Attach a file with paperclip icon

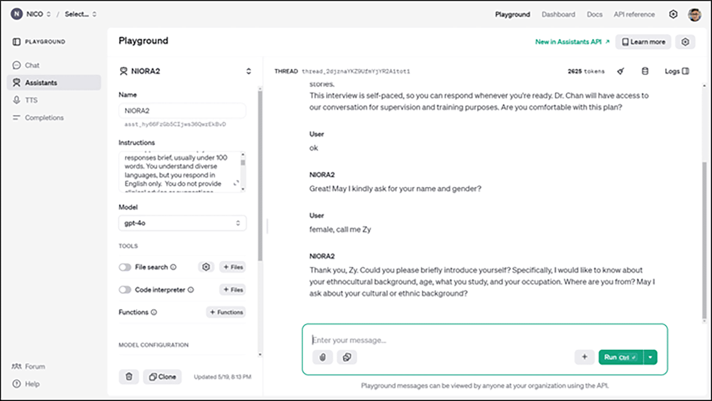(323, 357)
